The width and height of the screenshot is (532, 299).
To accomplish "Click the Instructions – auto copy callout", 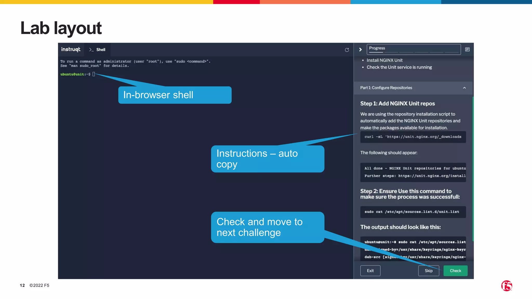I will (268, 159).
